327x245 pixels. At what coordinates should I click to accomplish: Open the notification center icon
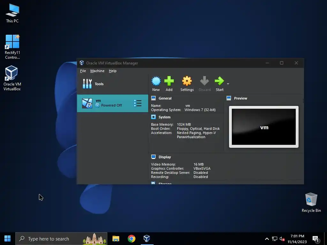tap(316, 239)
